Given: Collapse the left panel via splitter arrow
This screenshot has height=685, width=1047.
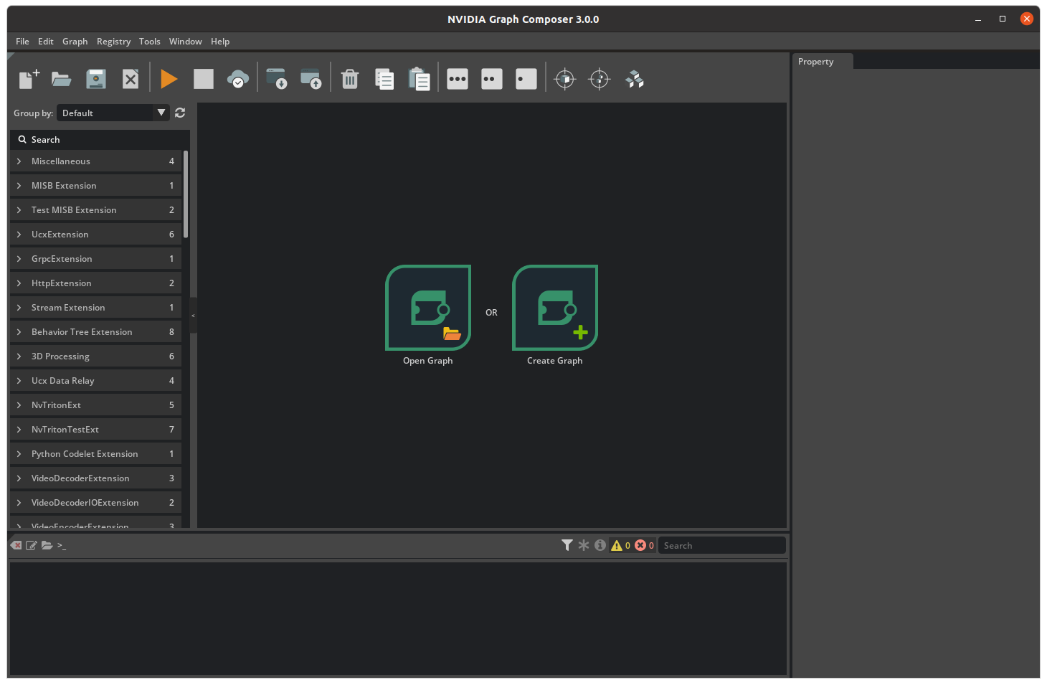Looking at the screenshot, I should click(193, 316).
